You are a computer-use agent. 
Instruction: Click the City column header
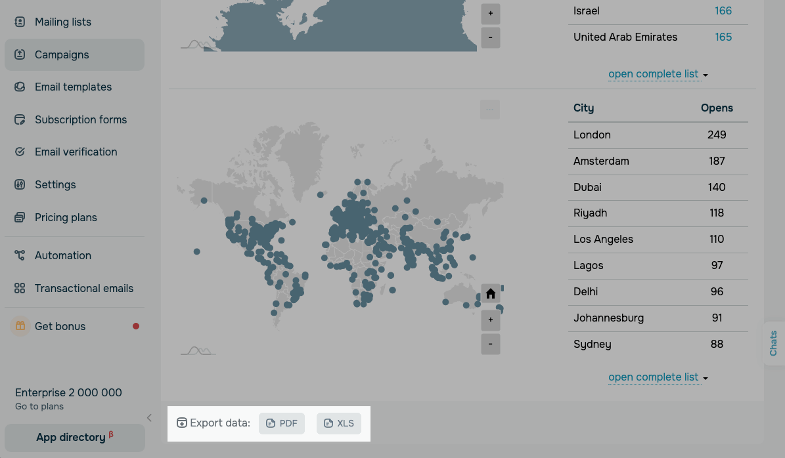click(x=584, y=108)
